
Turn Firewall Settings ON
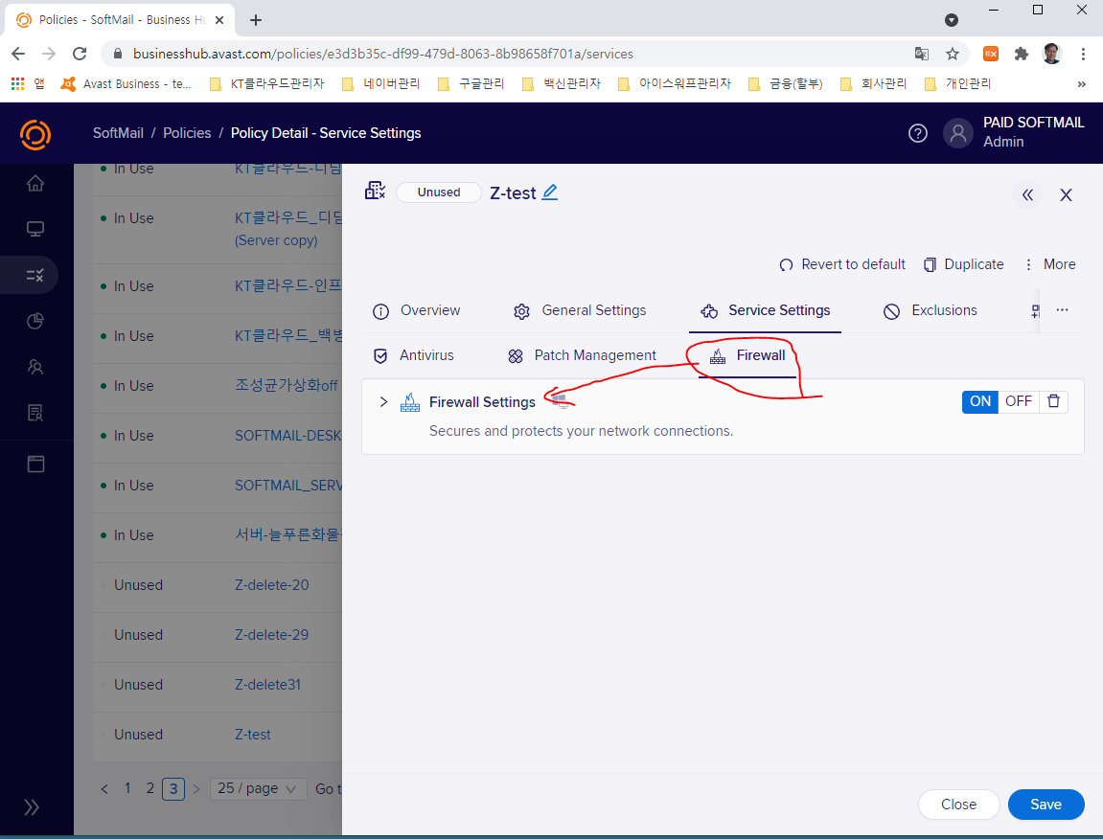(980, 401)
